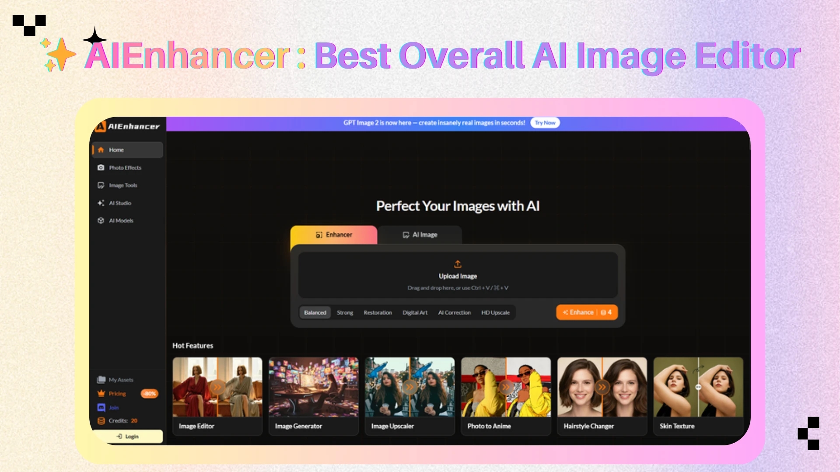Click the AIEnhancer logo icon
Viewport: 840px width, 472px height.
coord(101,126)
